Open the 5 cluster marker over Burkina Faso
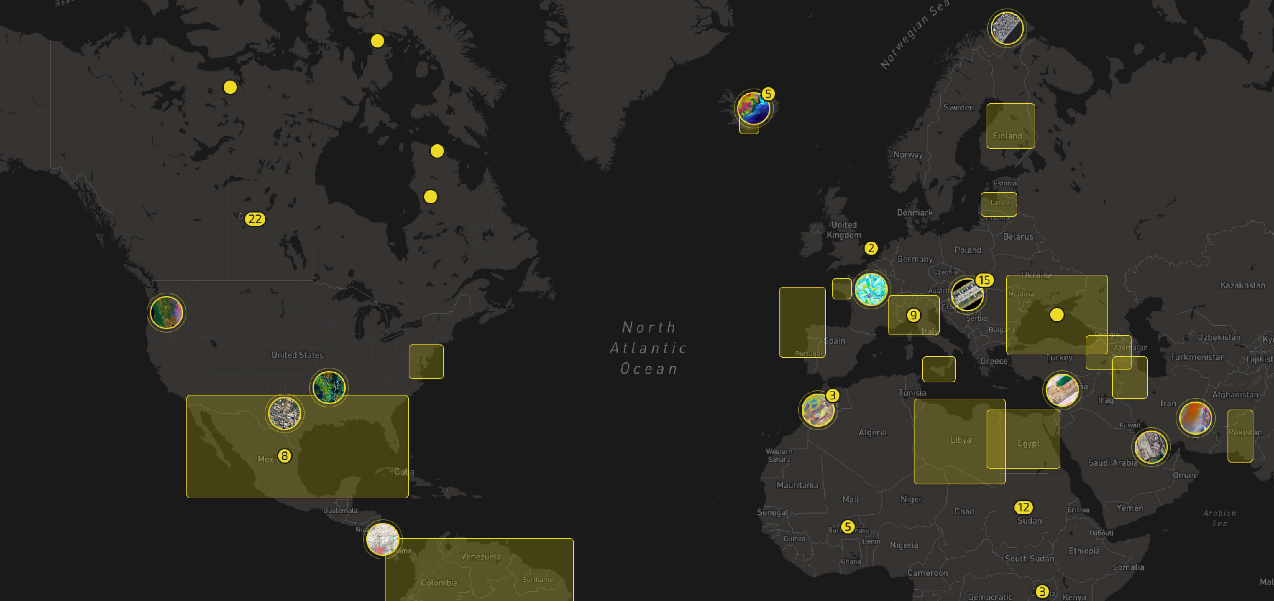This screenshot has height=601, width=1274. (848, 527)
